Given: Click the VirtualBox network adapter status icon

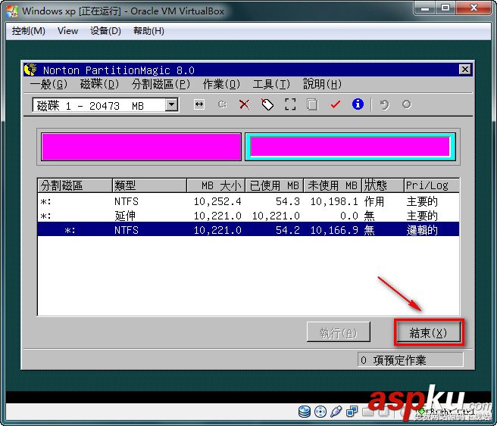Looking at the screenshot, I should (x=352, y=412).
